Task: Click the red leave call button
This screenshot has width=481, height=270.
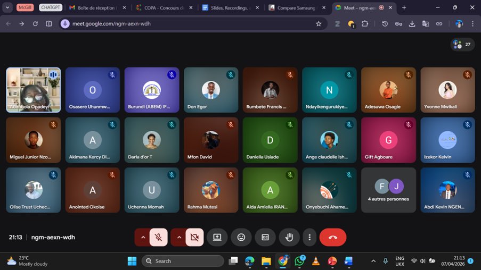Action: coord(333,237)
